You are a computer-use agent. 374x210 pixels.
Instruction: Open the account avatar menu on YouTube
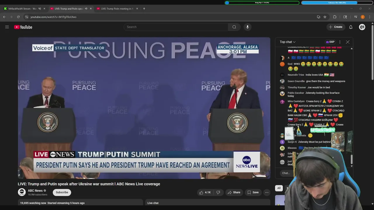point(362,27)
